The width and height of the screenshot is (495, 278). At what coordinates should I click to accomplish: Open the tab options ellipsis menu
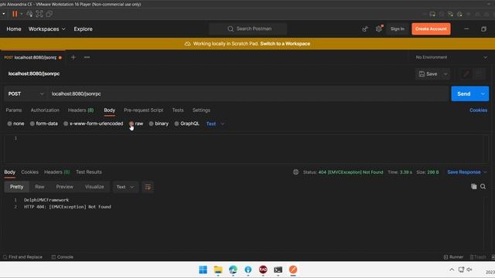point(87,57)
